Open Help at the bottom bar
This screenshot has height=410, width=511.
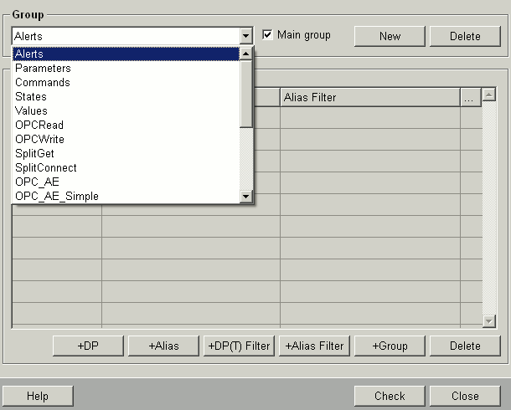[38, 396]
